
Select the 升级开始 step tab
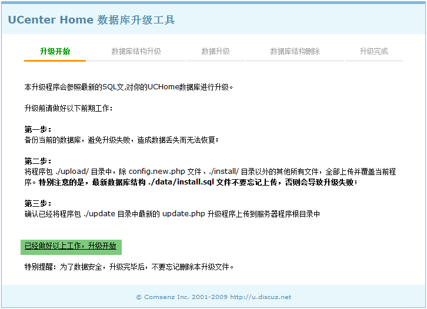pos(55,52)
